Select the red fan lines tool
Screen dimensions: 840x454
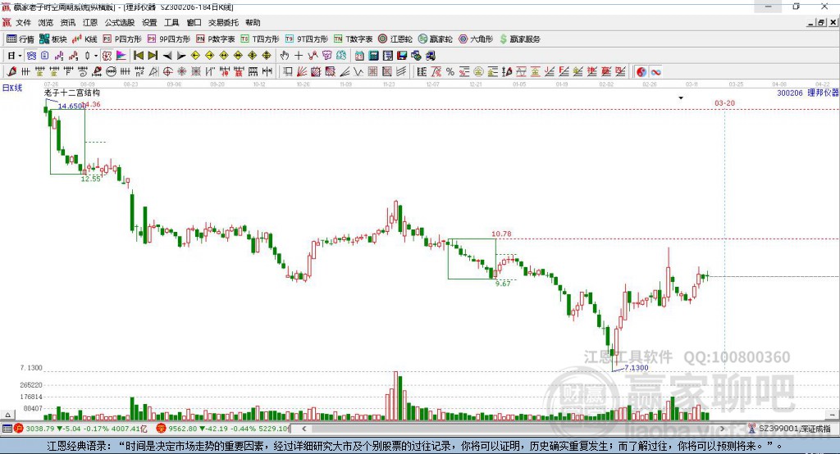coord(302,72)
